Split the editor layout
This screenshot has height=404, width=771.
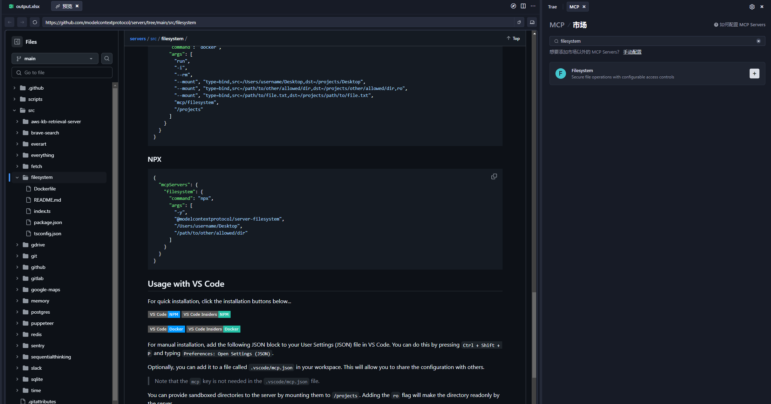(523, 6)
